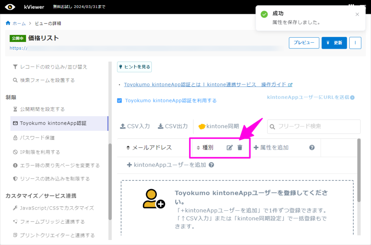Image resolution: width=371 pixels, height=245 pixels.
Task: Click the 無料お試し 2024/03/31まで text
Action: (x=79, y=7)
